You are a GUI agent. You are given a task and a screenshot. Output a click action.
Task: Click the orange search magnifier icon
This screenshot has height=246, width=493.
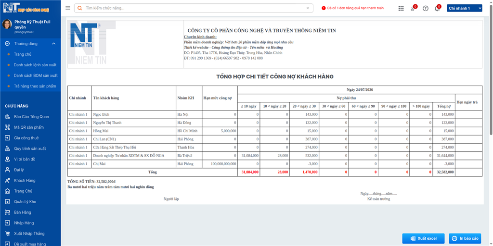(80, 8)
